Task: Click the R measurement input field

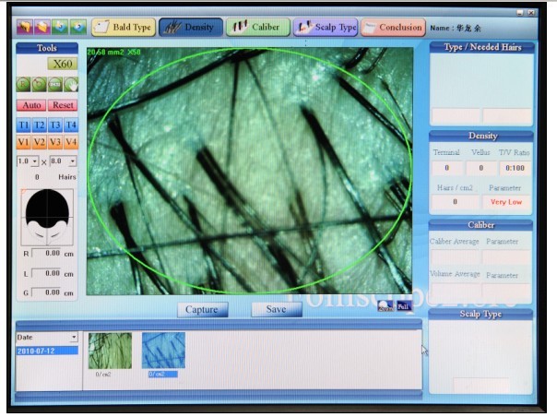Action: [x=48, y=253]
